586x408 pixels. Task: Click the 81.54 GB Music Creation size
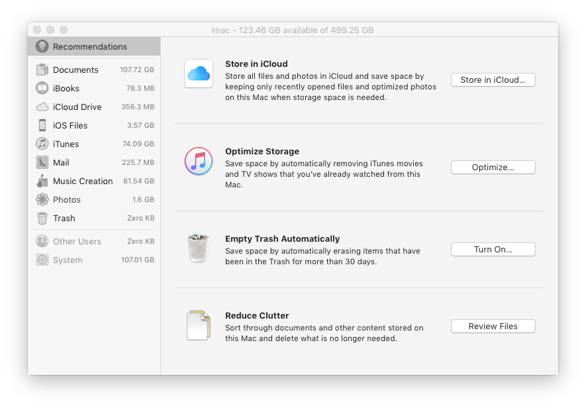[x=138, y=181]
